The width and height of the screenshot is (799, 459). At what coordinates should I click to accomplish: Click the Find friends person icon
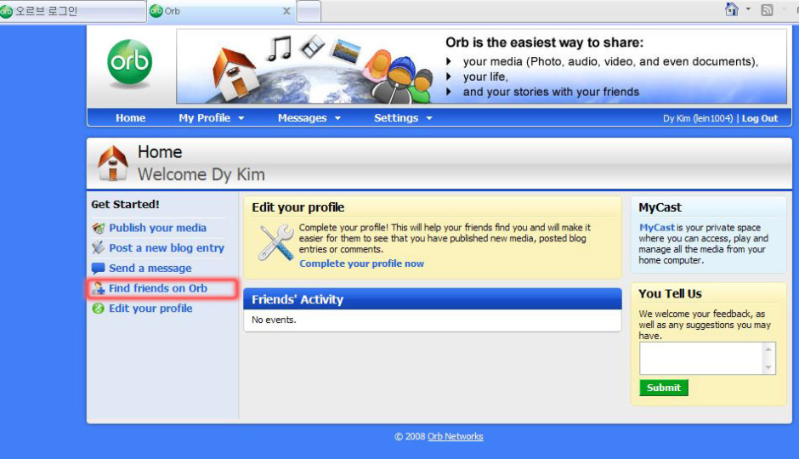pyautogui.click(x=99, y=288)
